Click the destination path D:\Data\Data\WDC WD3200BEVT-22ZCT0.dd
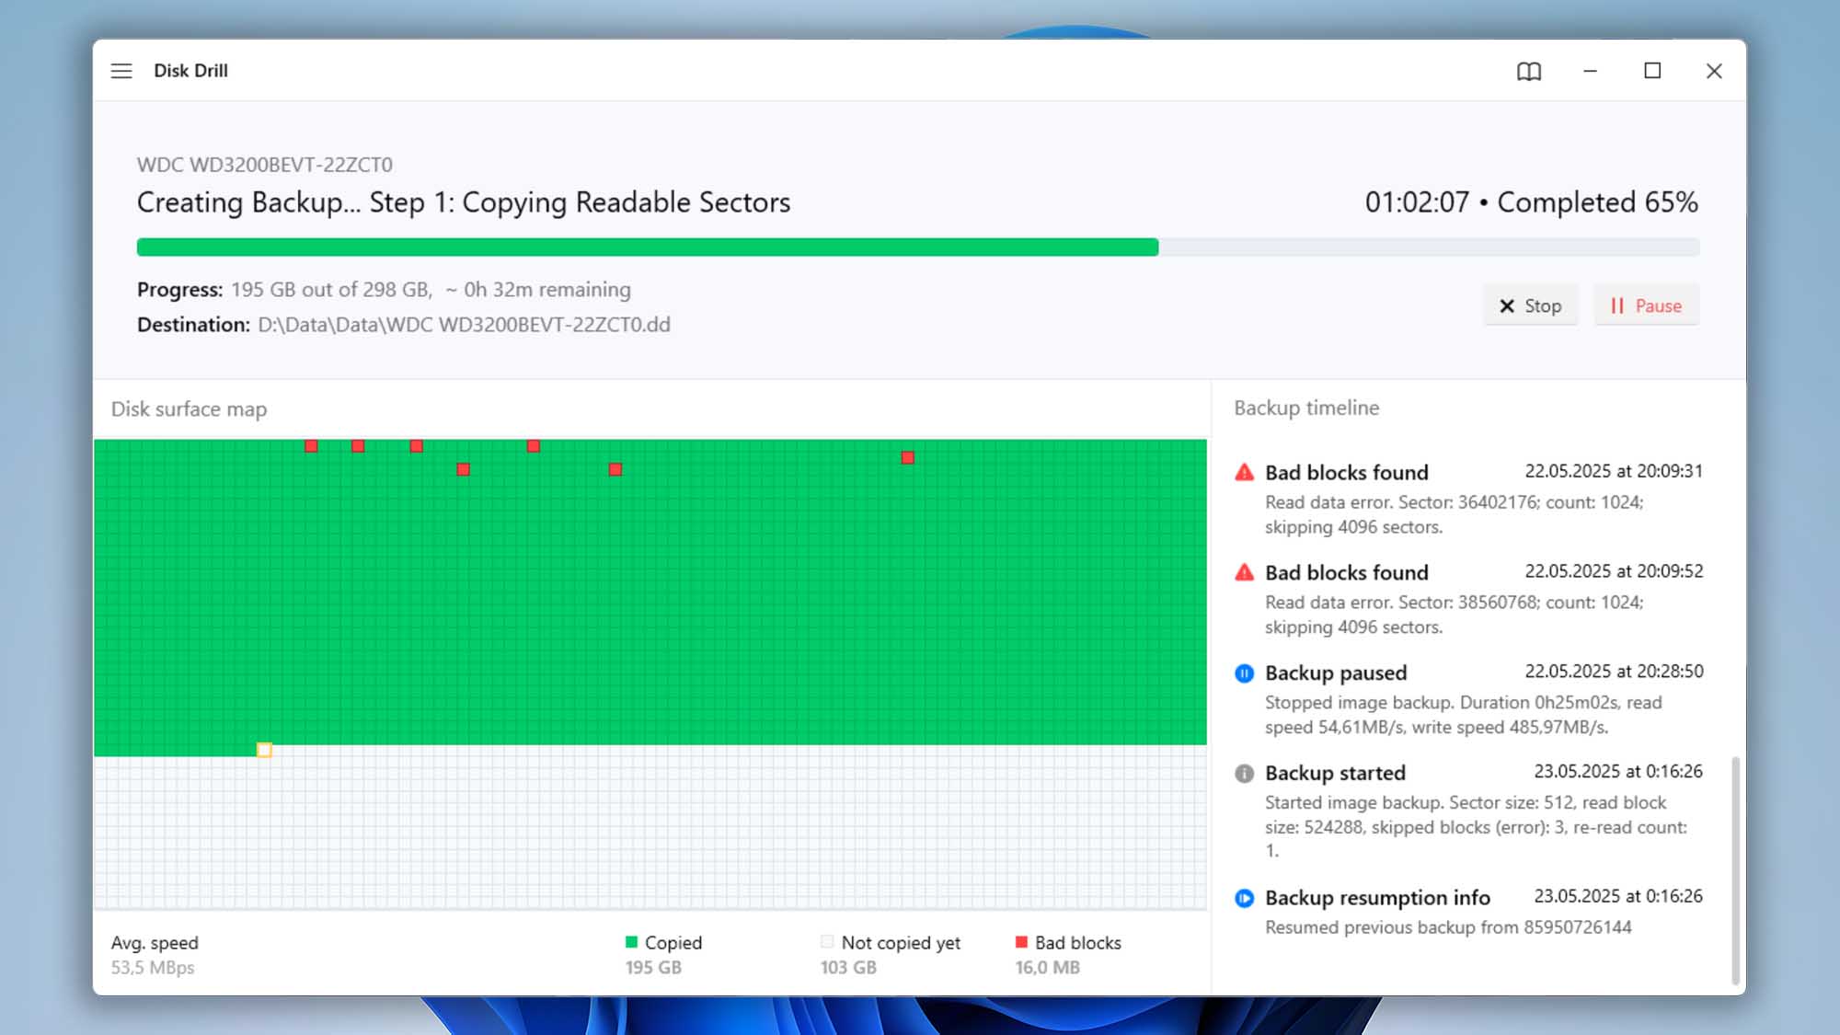Screen dimensions: 1840x1035 pos(464,325)
